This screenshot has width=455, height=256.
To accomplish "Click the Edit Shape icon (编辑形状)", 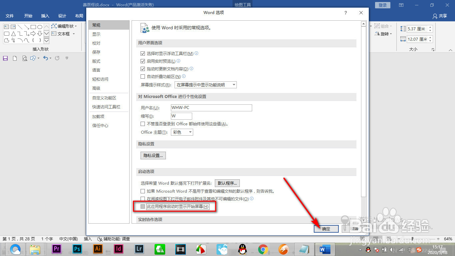I will 54,26.
